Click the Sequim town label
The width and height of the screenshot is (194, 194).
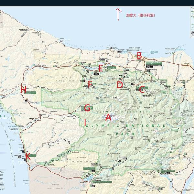coord(186,63)
